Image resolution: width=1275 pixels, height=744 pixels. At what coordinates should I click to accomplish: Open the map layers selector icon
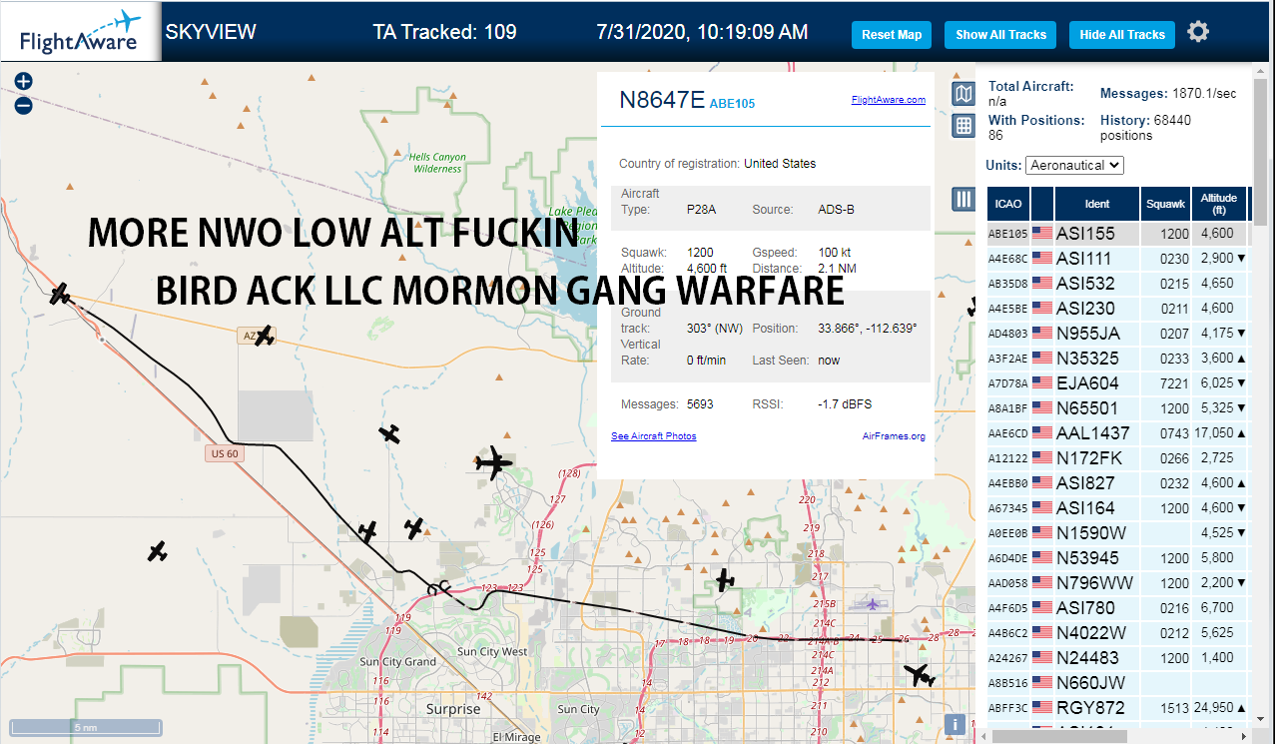click(962, 95)
